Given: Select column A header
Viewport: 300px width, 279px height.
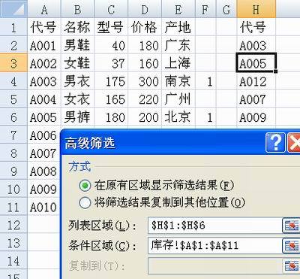Looking at the screenshot, I should pyautogui.click(x=44, y=9).
